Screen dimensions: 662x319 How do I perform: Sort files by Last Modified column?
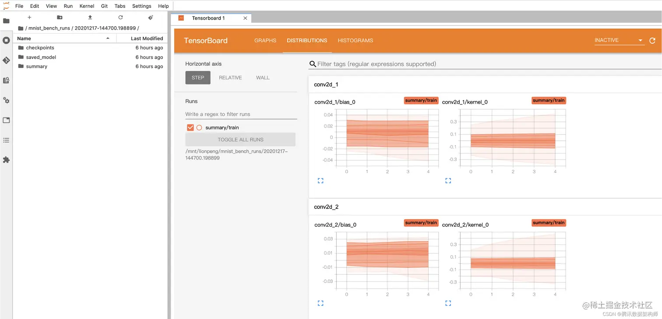pos(142,38)
